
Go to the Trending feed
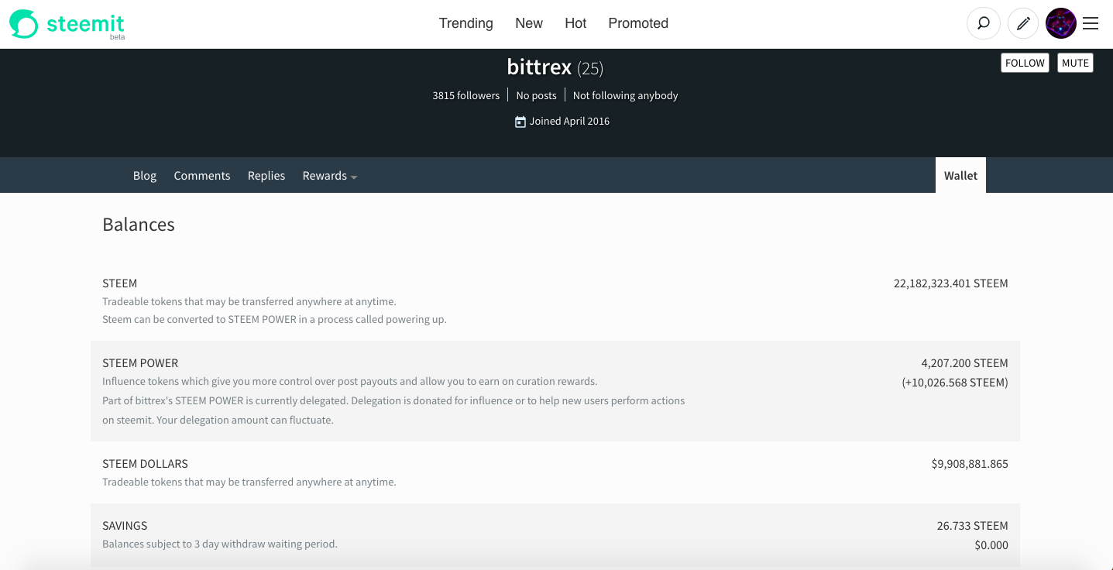(466, 23)
